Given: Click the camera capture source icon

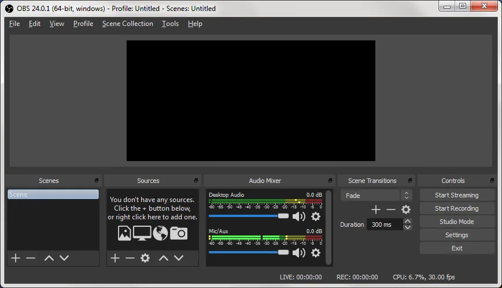Looking at the screenshot, I should [178, 233].
